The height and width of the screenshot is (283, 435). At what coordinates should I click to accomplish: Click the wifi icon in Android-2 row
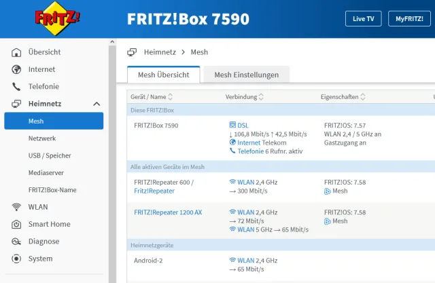[232, 261]
